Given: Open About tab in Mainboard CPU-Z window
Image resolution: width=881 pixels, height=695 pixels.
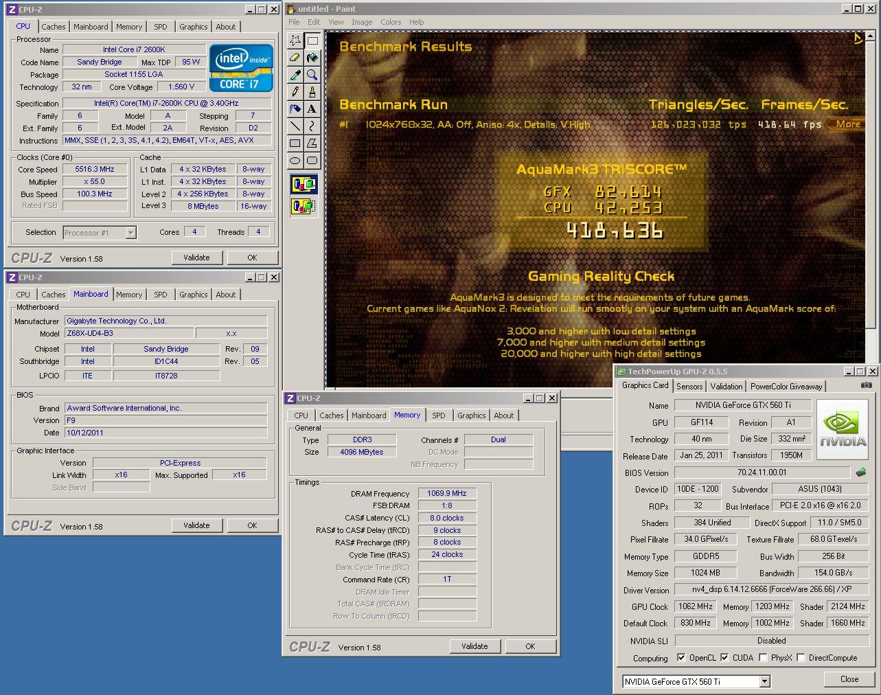Looking at the screenshot, I should [226, 295].
